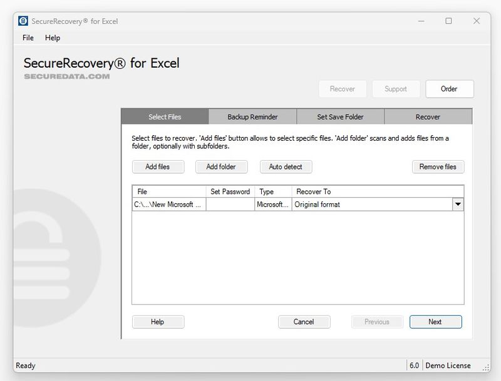Image resolution: width=501 pixels, height=381 pixels.
Task: Cancel the recovery setup
Action: click(304, 322)
